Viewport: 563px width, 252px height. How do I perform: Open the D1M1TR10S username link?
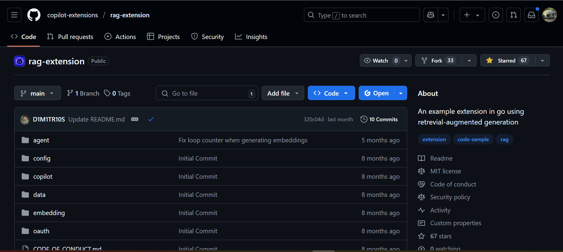(x=49, y=119)
